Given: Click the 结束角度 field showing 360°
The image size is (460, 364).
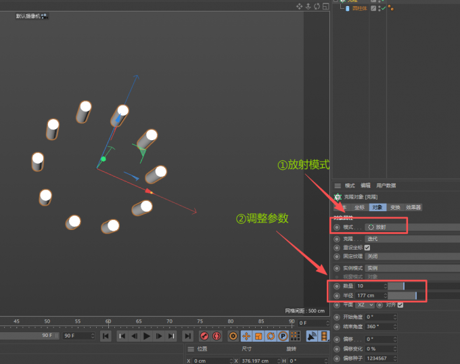Looking at the screenshot, I should click(378, 327).
